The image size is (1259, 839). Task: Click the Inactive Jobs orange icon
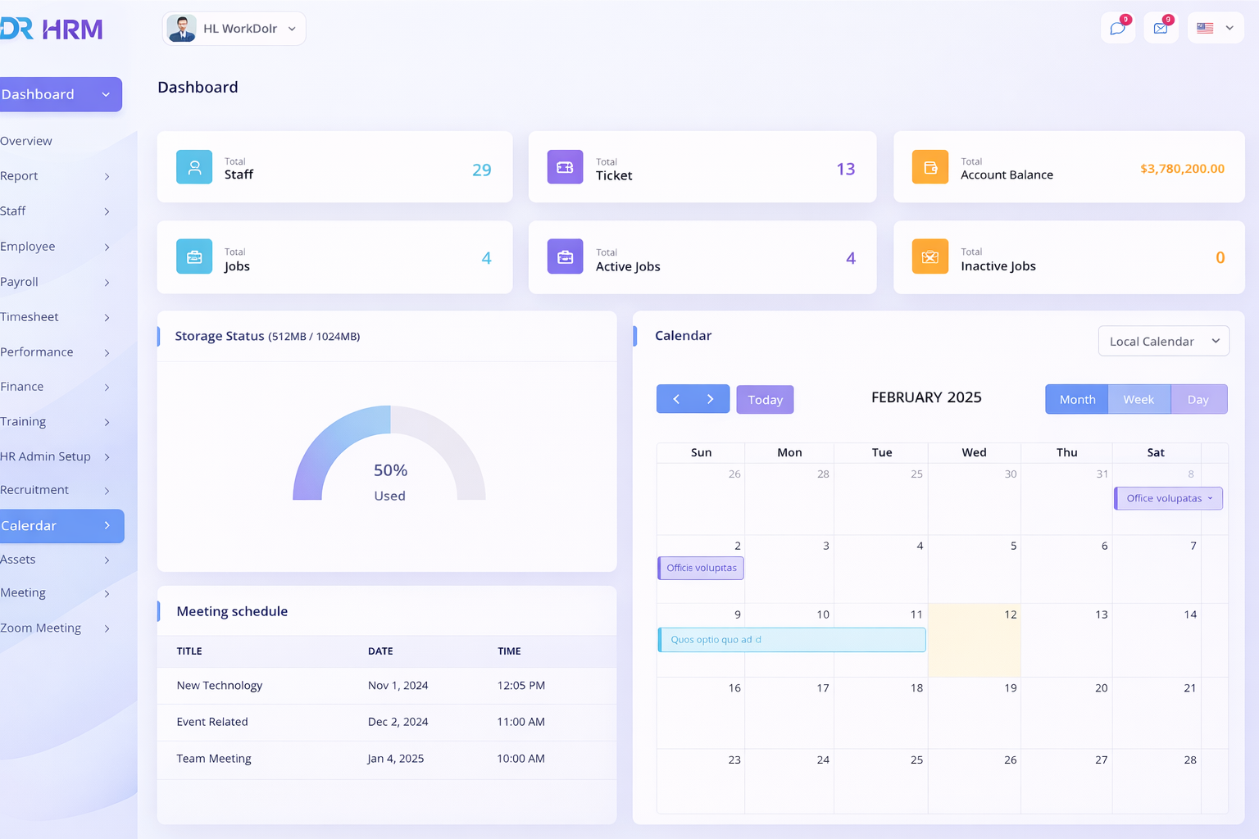point(929,257)
